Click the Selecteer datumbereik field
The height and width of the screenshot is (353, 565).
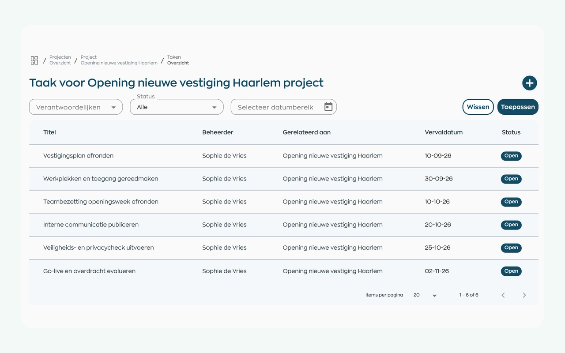[x=284, y=107]
